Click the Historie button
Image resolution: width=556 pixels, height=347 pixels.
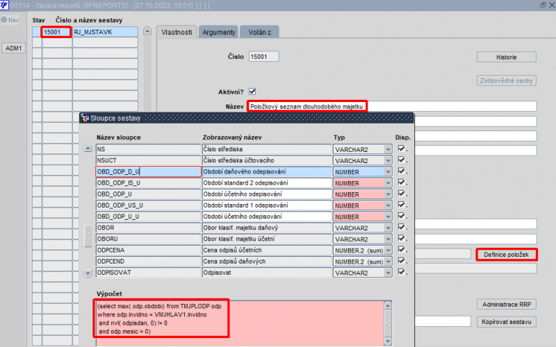click(507, 57)
